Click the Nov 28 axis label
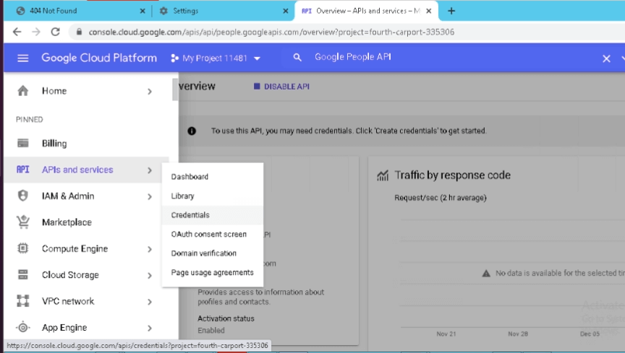This screenshot has width=625, height=353. click(518, 334)
